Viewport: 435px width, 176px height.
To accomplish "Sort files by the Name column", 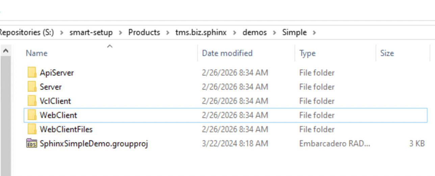I will point(36,53).
